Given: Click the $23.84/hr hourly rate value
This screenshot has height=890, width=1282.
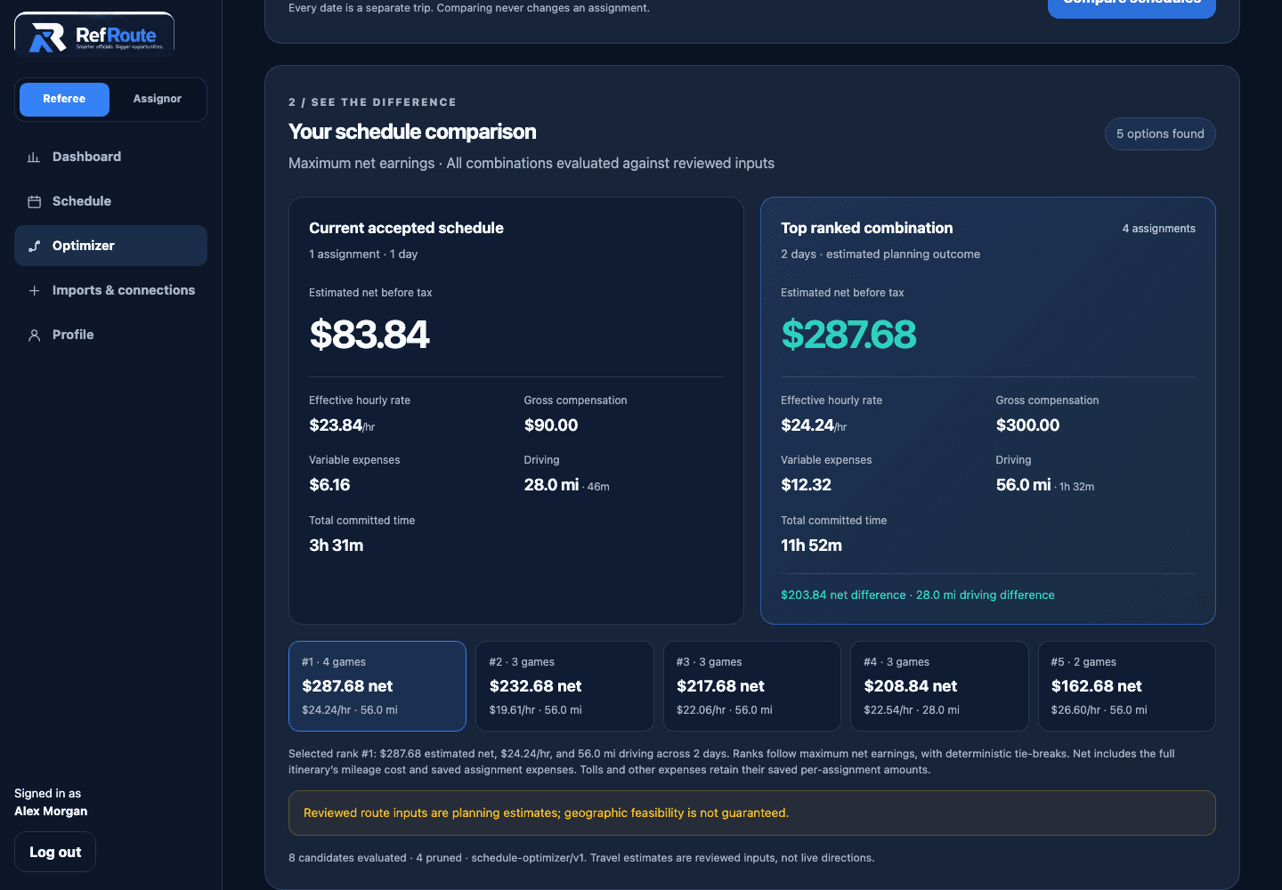Looking at the screenshot, I should 342,425.
